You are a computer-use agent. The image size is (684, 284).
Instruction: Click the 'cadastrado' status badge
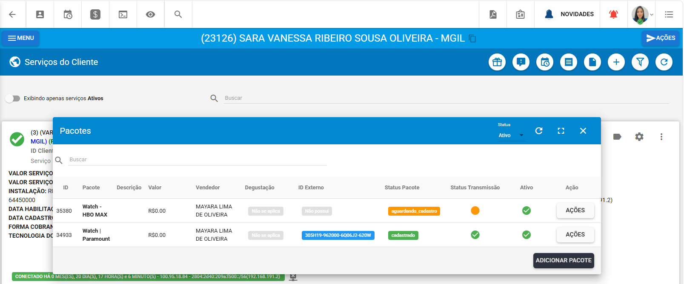point(403,235)
